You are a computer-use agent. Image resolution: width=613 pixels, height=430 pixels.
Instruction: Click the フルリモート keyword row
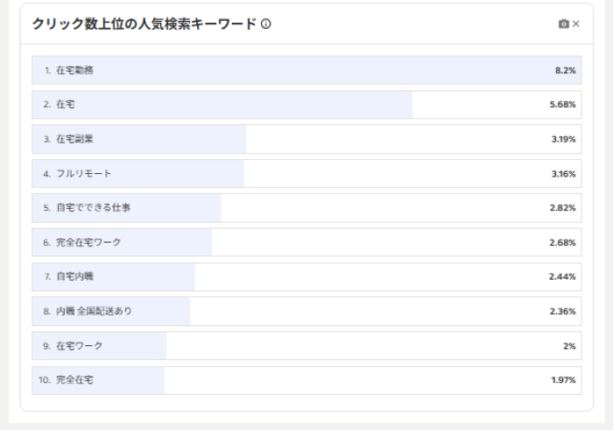306,174
